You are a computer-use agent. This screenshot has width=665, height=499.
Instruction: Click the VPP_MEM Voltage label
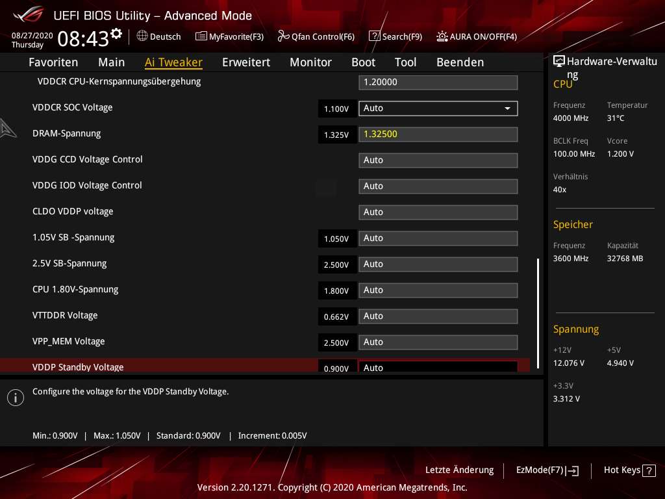click(x=69, y=342)
